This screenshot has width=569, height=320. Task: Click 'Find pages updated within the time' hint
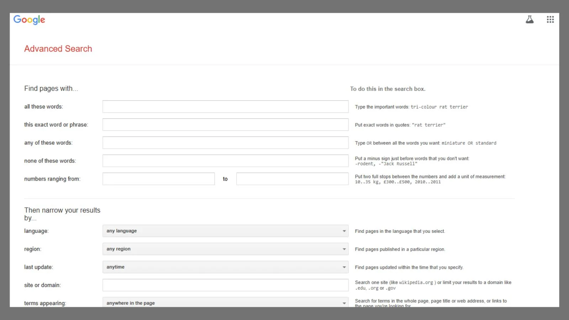[x=409, y=267]
